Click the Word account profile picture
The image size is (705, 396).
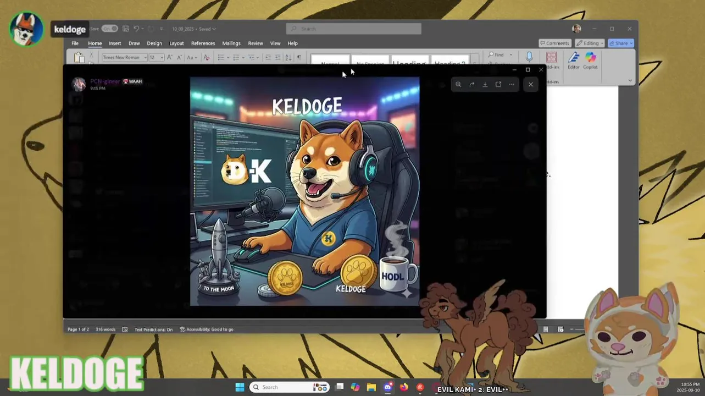[x=576, y=29]
